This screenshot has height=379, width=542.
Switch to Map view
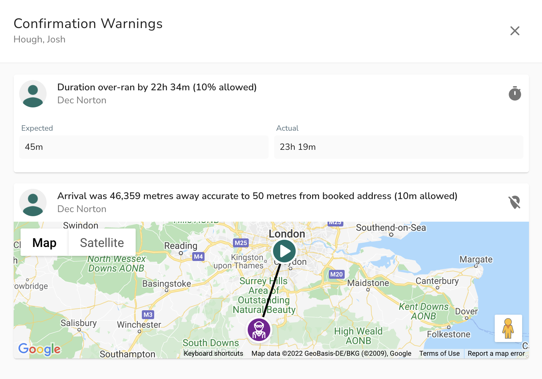(x=44, y=243)
